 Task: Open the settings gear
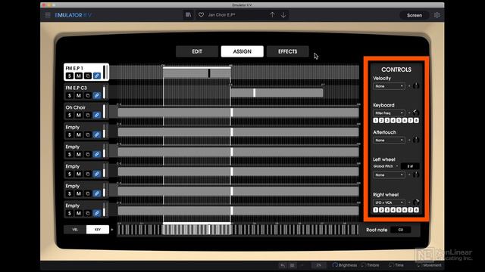click(x=436, y=15)
